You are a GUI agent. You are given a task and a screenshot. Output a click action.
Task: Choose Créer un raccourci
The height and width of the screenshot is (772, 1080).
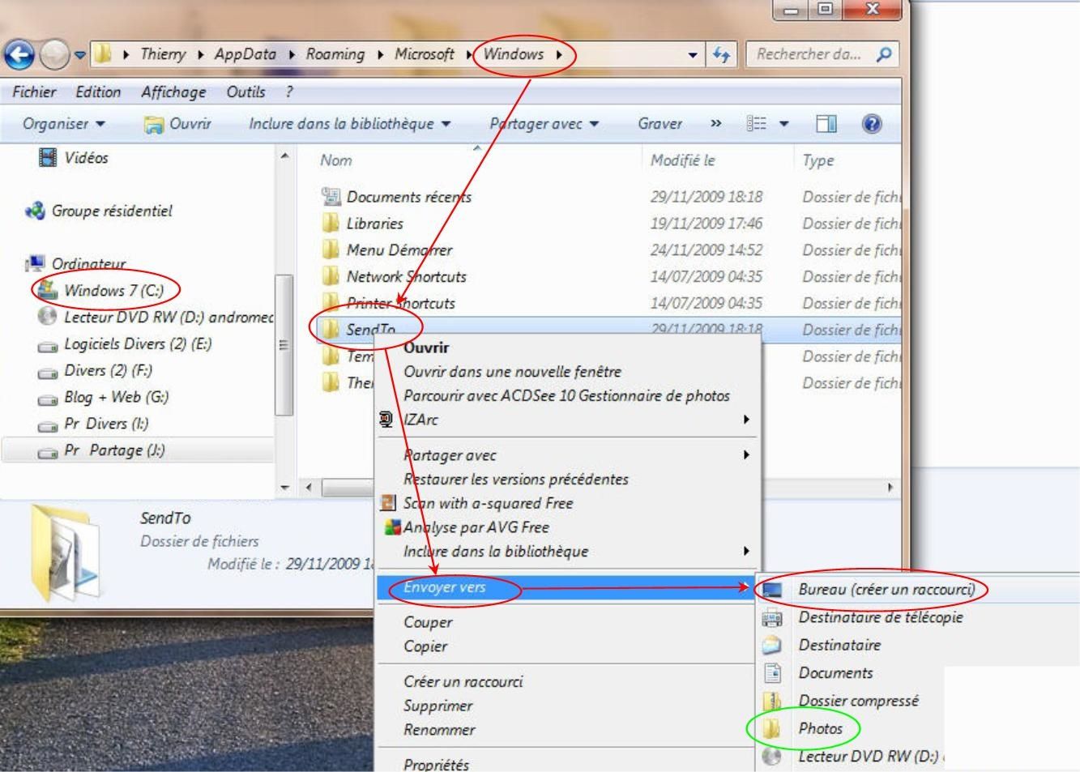pyautogui.click(x=463, y=682)
